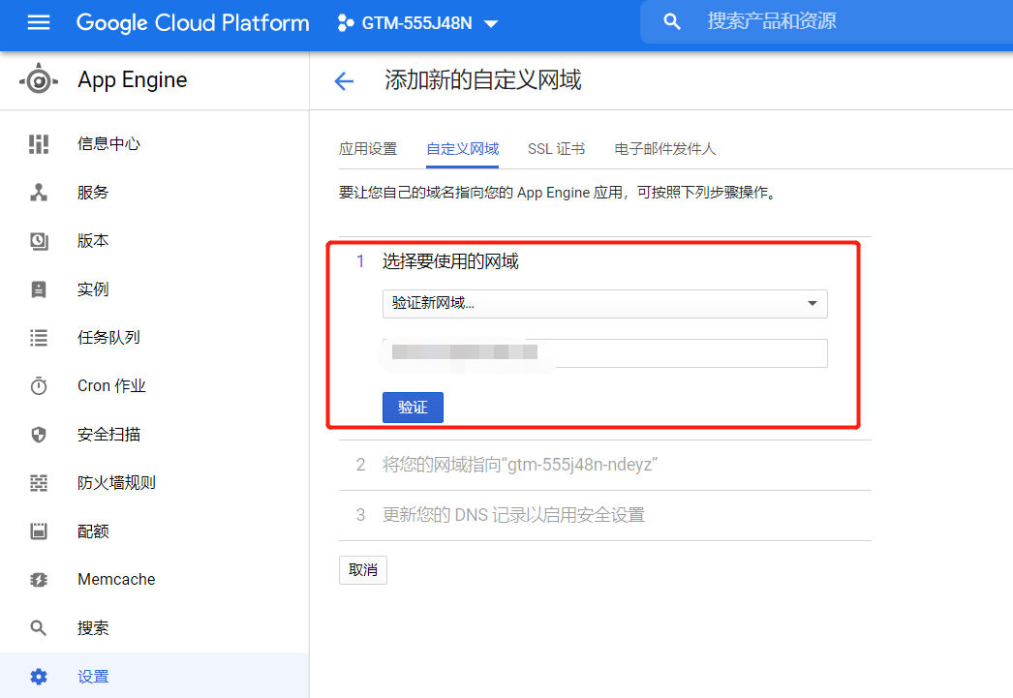Switch to 自定义网域 tab
The image size is (1013, 698).
coord(463,149)
